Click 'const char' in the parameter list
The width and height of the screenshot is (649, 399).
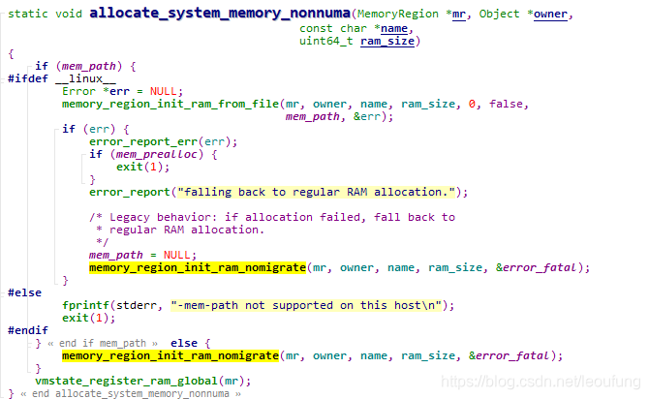[x=333, y=28]
